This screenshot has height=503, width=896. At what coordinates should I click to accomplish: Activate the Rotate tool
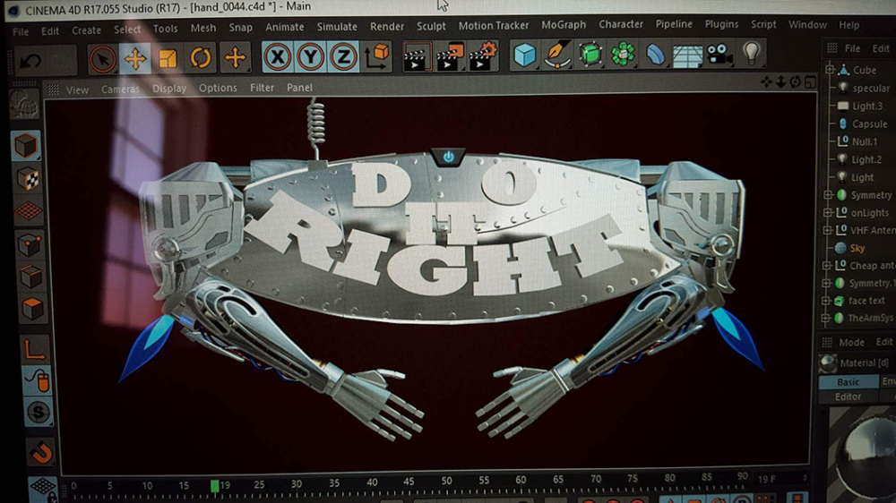[x=200, y=59]
